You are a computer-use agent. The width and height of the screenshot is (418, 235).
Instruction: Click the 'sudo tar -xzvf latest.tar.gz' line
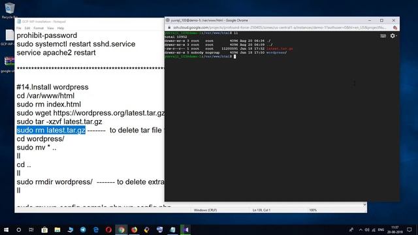59,121
